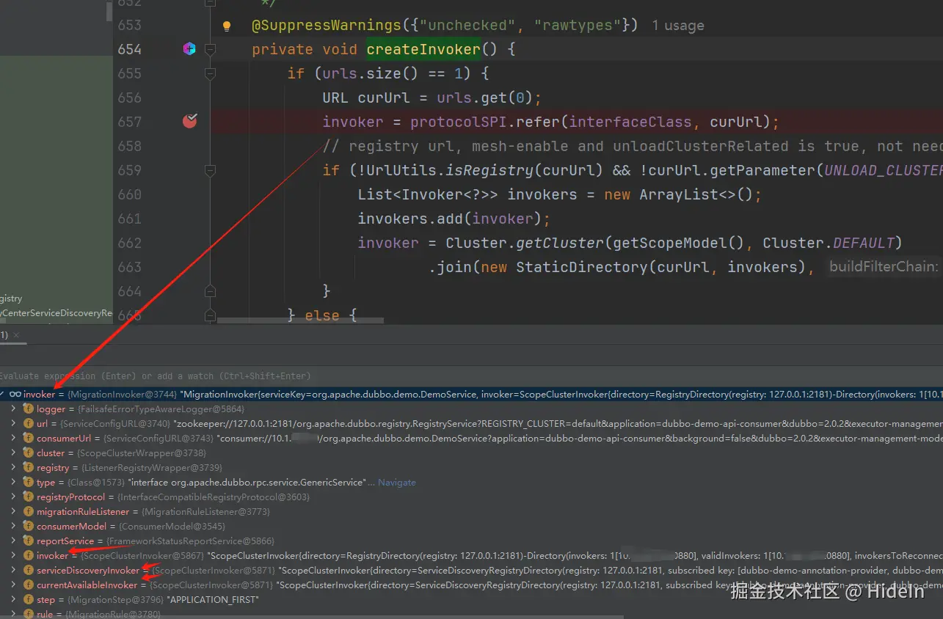Click the Evaluate expression input field
943x619 pixels.
[470, 376]
